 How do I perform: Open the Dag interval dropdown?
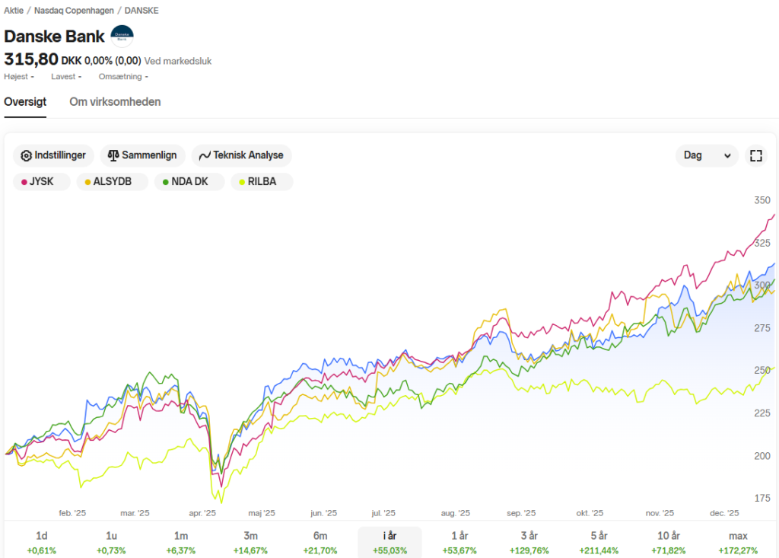pos(707,155)
